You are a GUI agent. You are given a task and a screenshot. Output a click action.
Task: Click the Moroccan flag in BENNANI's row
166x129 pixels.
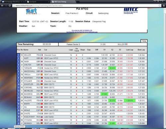(41, 97)
